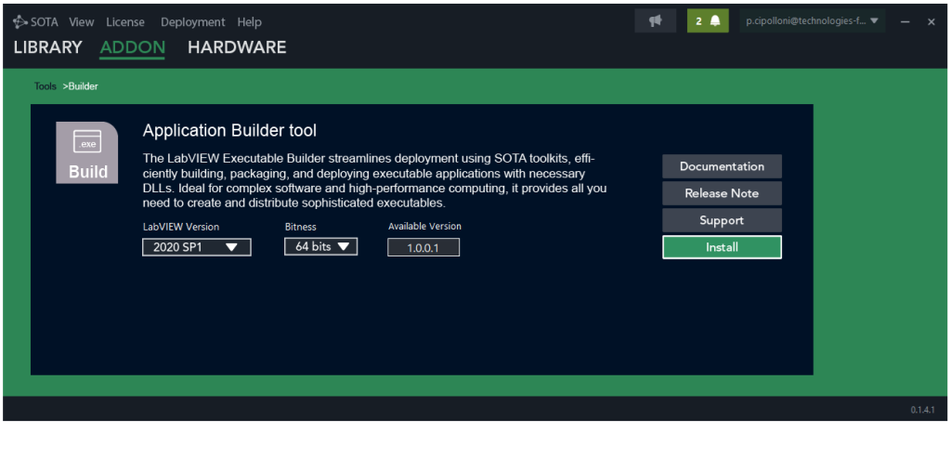Expand the LabVIEW Version dropdown
Image resolution: width=951 pixels, height=472 pixels.
coord(196,246)
